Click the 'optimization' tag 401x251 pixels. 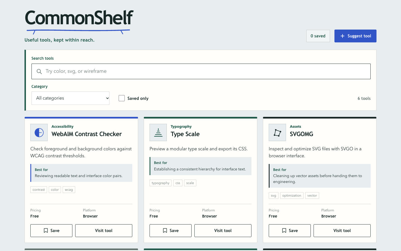click(292, 196)
